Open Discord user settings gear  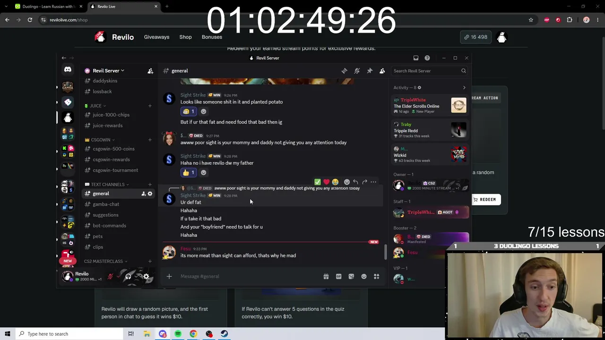click(147, 277)
